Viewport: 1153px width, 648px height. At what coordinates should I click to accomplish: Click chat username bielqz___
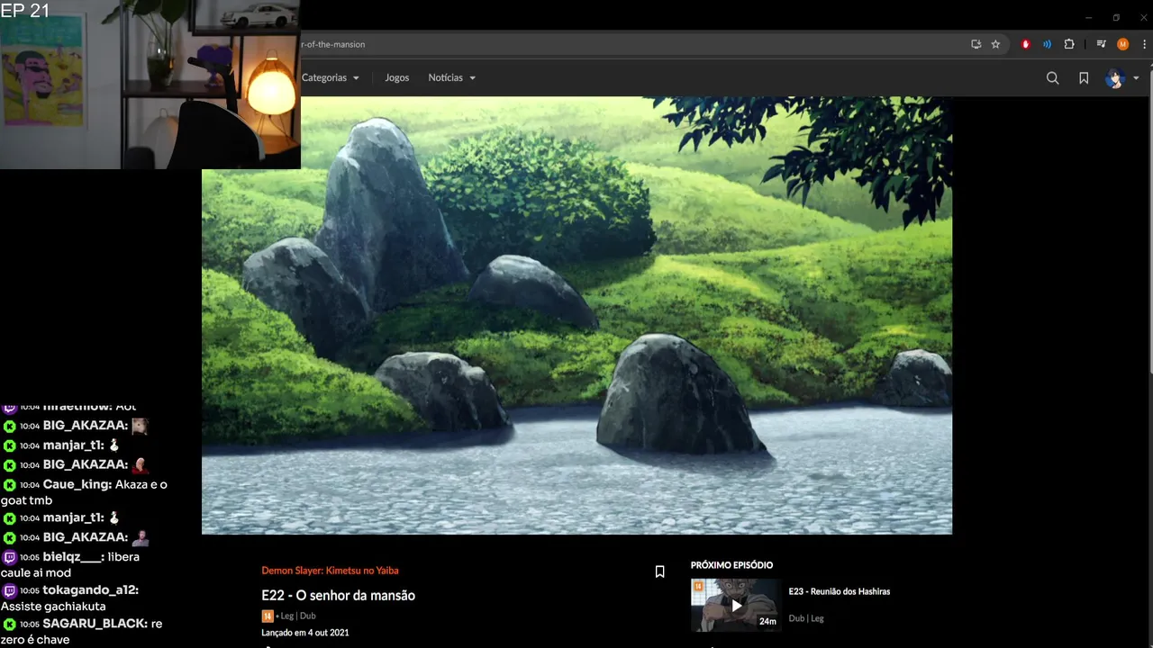tap(73, 557)
